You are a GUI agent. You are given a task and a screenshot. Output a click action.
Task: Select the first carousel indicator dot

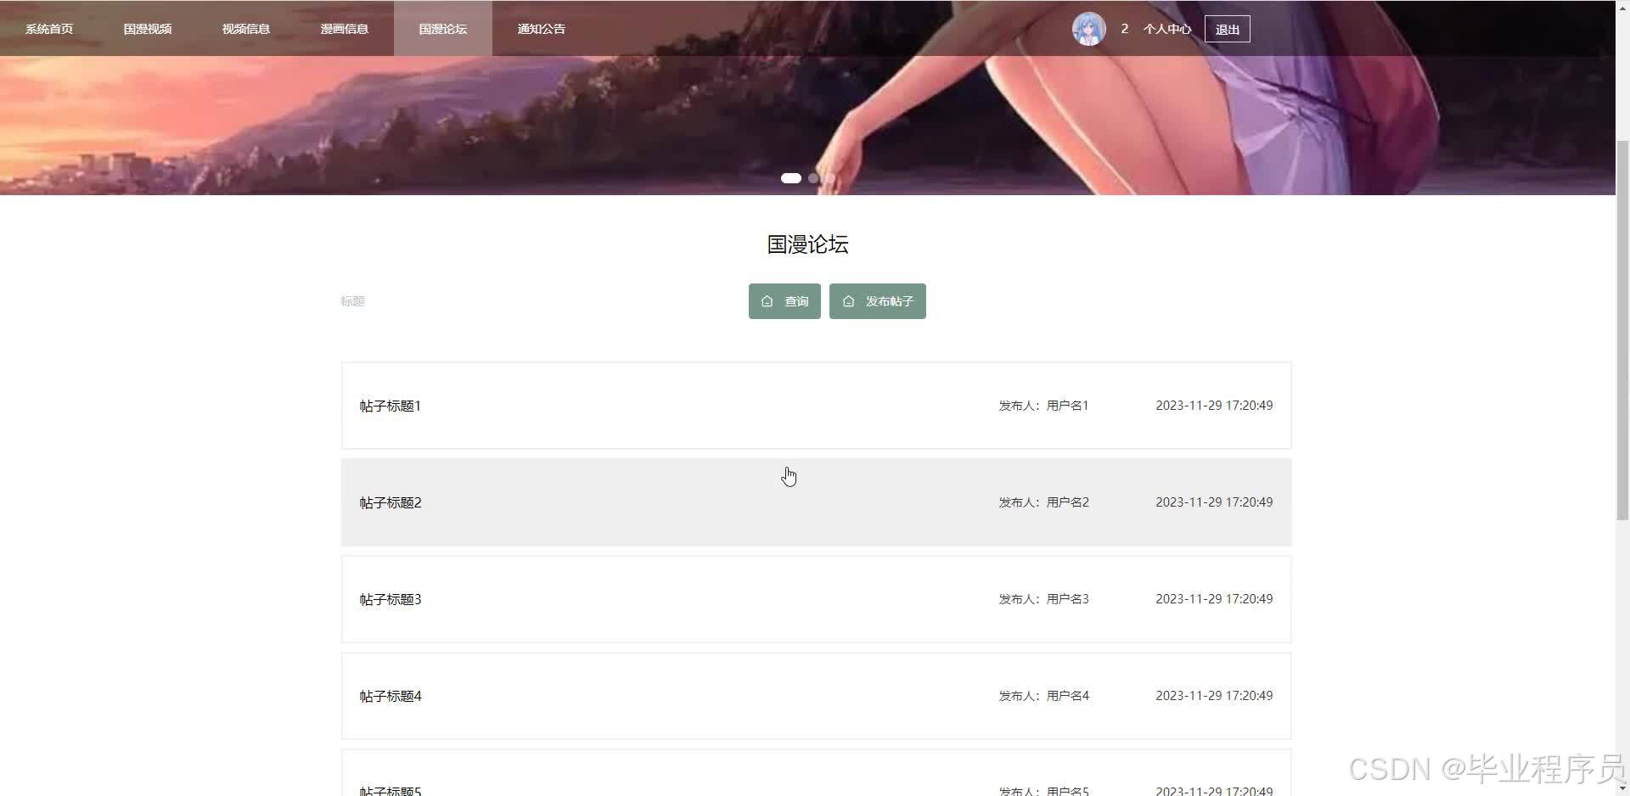tap(791, 178)
